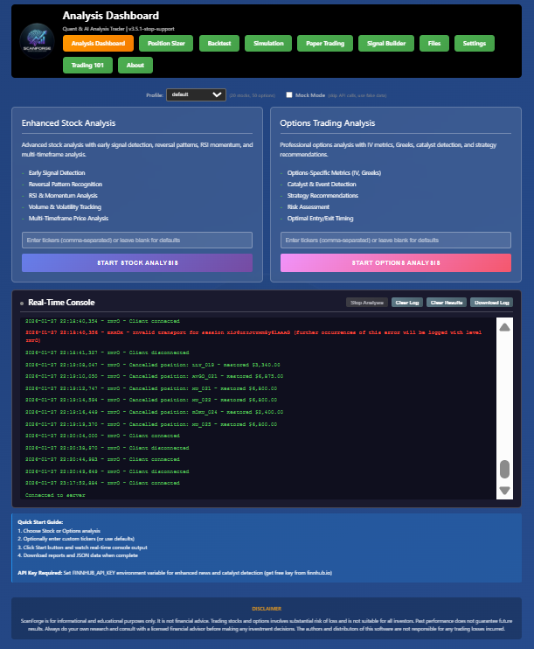Viewport: 534px width, 649px height.
Task: Focus the options tickers input field
Action: (396, 240)
